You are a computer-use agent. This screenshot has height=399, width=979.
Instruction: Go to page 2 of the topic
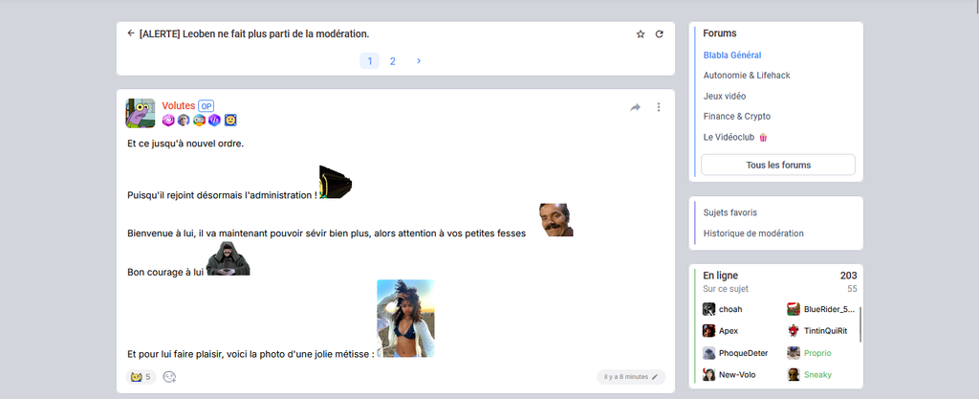[x=392, y=61]
